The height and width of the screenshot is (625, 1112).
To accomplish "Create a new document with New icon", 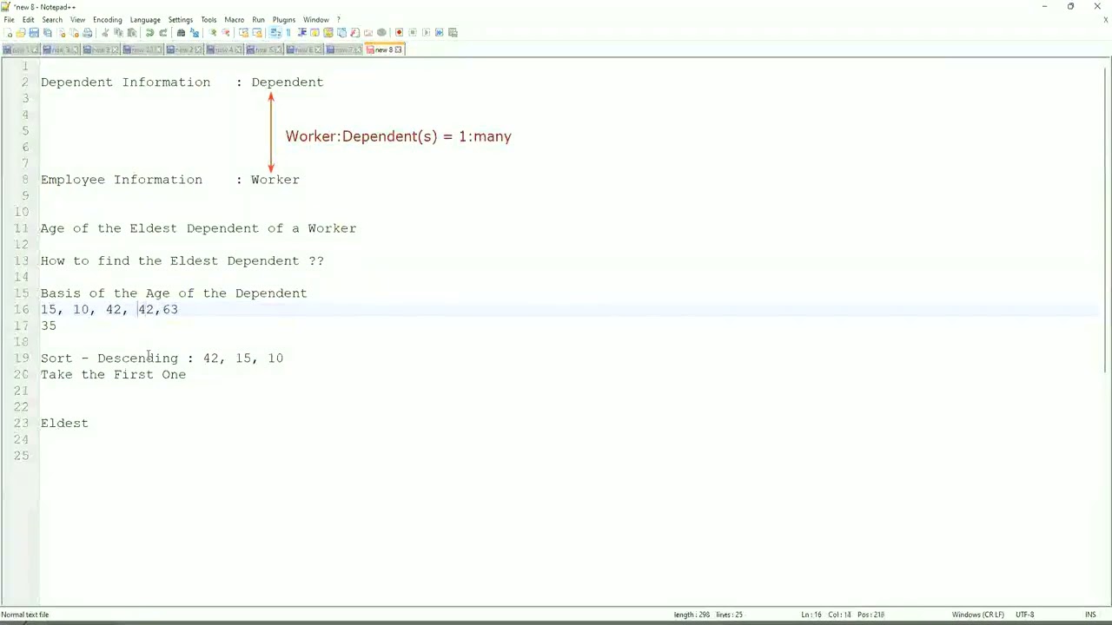I will coord(8,33).
